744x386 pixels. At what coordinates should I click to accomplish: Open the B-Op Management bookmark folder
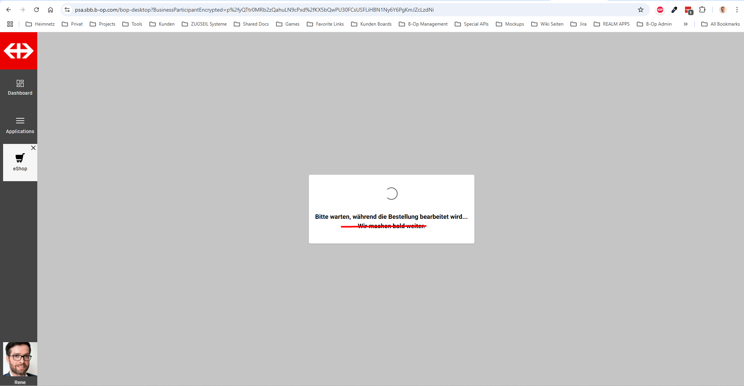pos(423,24)
